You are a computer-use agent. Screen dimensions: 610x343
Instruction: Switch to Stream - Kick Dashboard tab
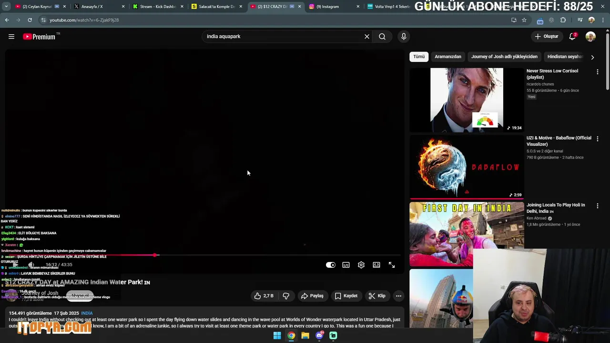point(158,7)
